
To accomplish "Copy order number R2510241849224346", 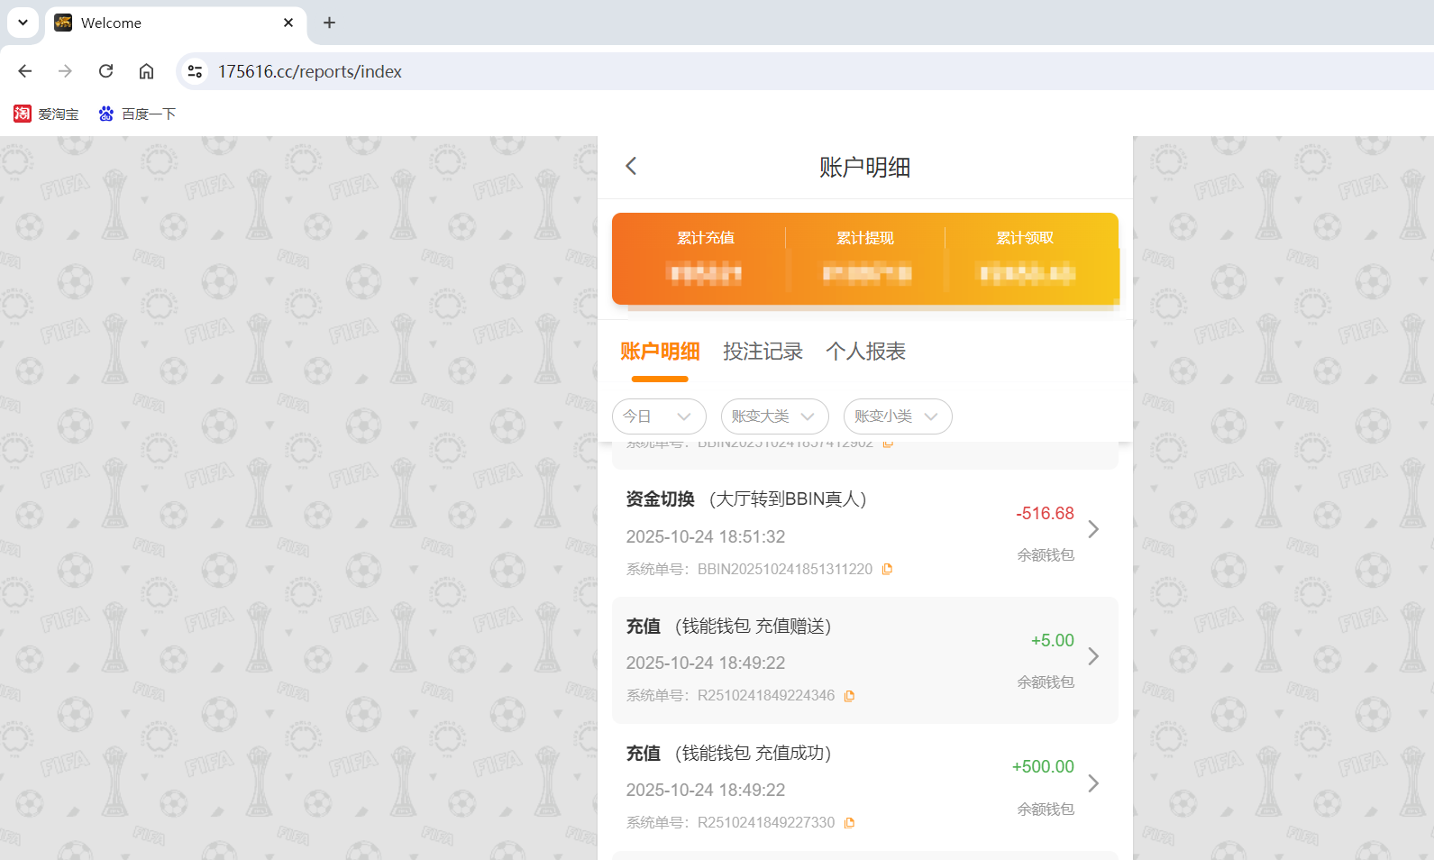I will [849, 696].
